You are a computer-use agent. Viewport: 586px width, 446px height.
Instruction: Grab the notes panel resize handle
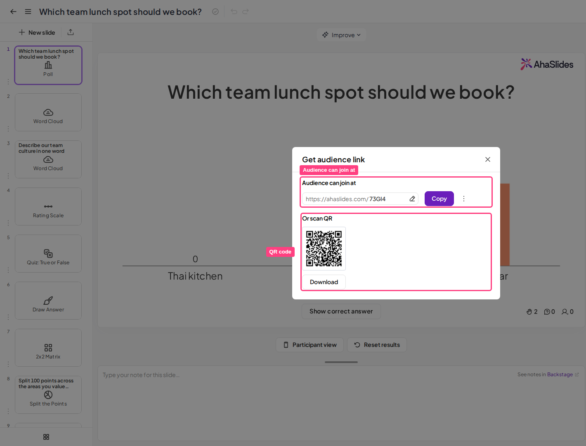[341, 362]
